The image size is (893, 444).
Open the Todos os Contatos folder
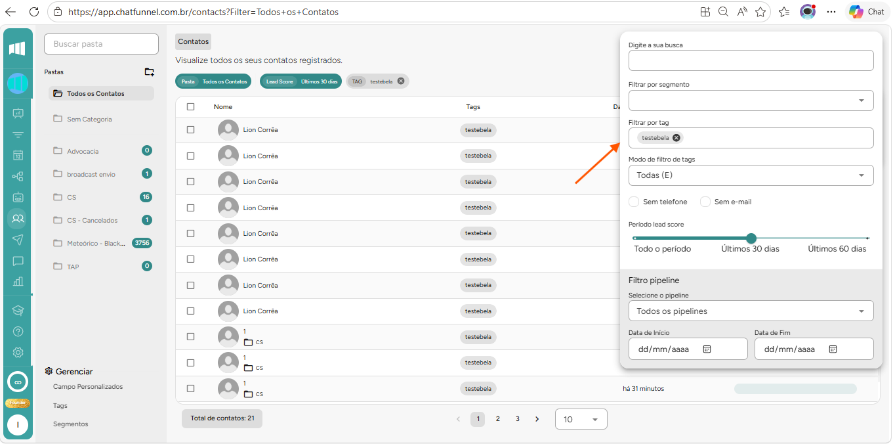pos(101,93)
